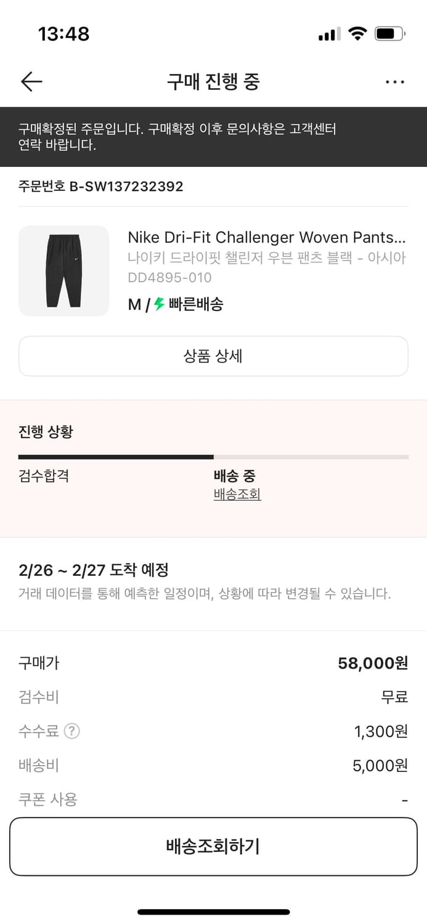Viewport: 427px width, 924px height.
Task: Open the 배송조회 tracking link
Action: [x=235, y=495]
